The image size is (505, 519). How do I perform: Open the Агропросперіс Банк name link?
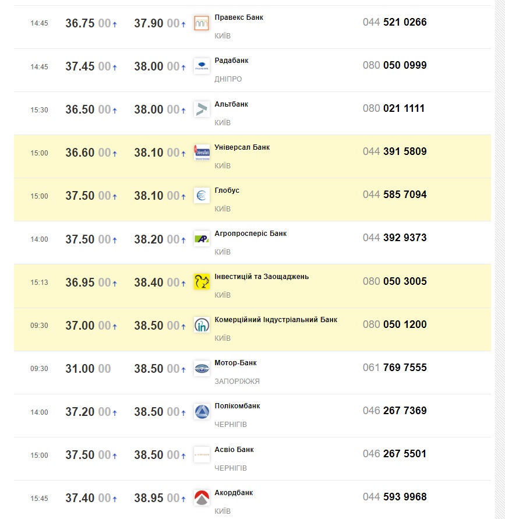pos(250,234)
